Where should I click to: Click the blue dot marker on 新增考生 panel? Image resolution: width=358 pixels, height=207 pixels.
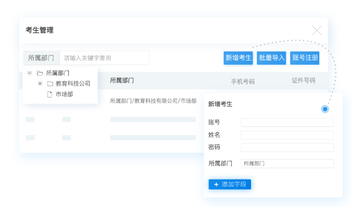tap(325, 109)
